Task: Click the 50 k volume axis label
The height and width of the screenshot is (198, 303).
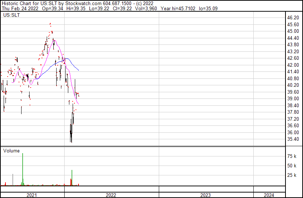Action: coord(292,166)
